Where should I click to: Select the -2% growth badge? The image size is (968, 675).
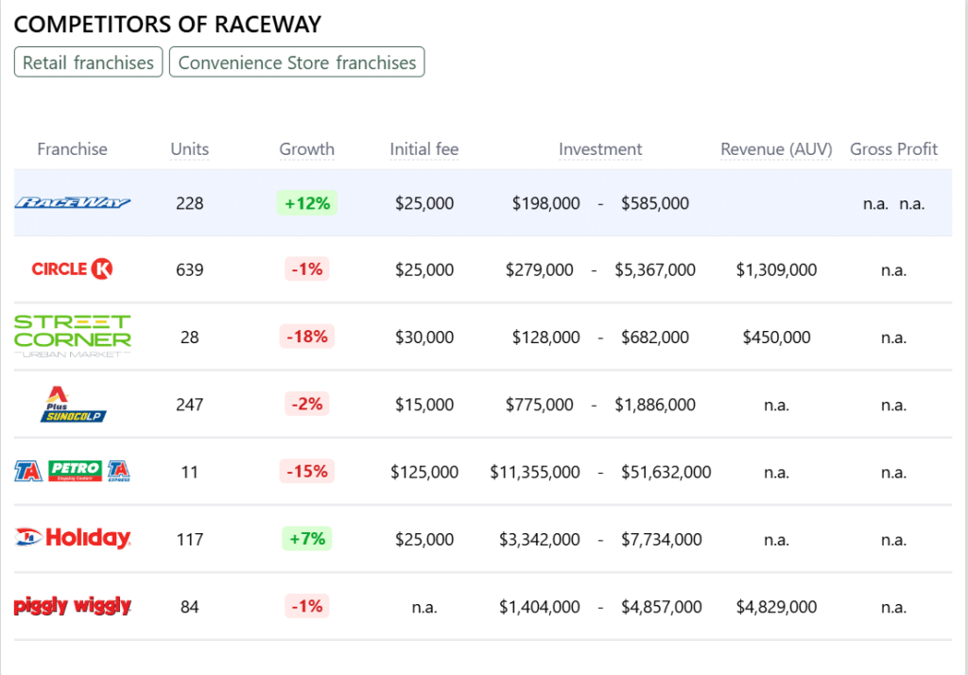point(307,404)
